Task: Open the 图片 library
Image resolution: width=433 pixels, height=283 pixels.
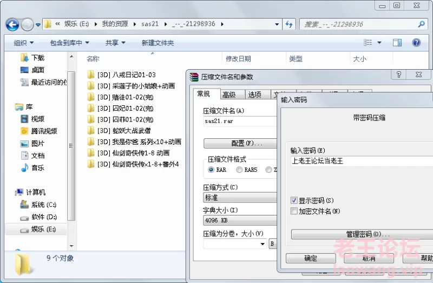Action: (x=32, y=144)
